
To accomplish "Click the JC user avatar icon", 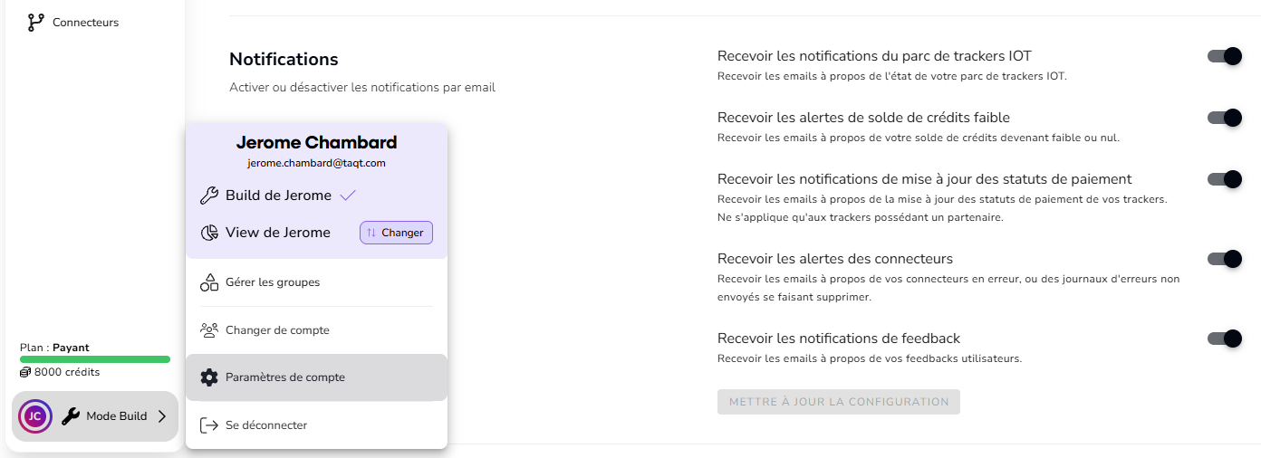I will coord(34,416).
